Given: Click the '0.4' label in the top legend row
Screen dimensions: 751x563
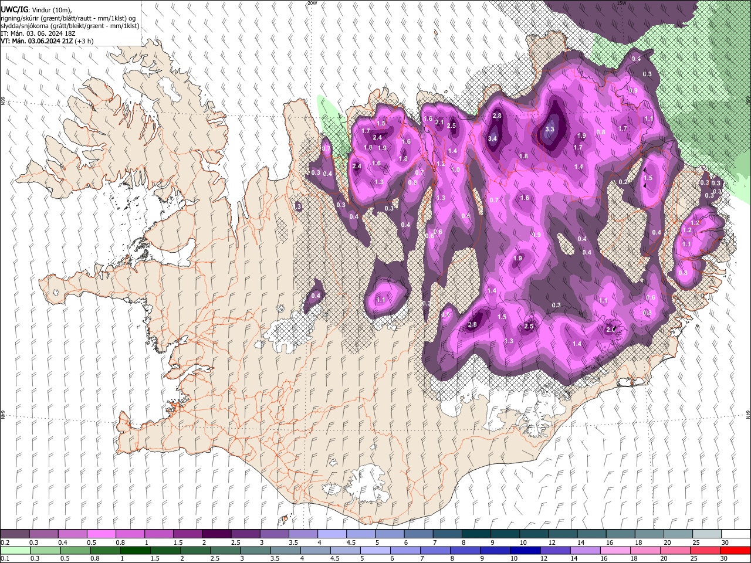Looking at the screenshot, I should point(63,542).
